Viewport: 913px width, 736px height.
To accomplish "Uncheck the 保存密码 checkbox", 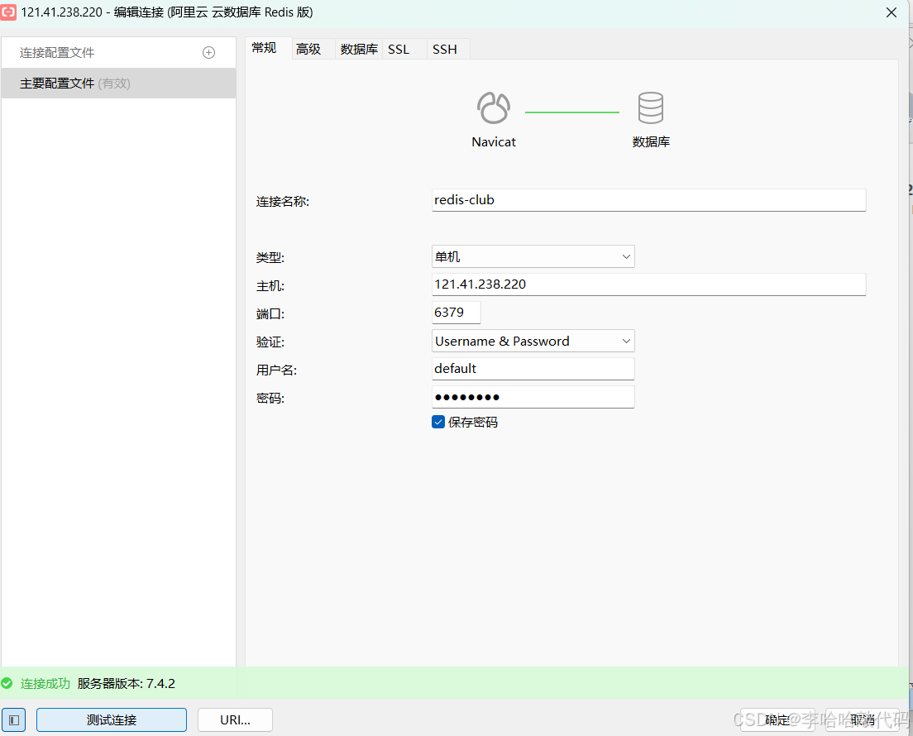I will (437, 422).
